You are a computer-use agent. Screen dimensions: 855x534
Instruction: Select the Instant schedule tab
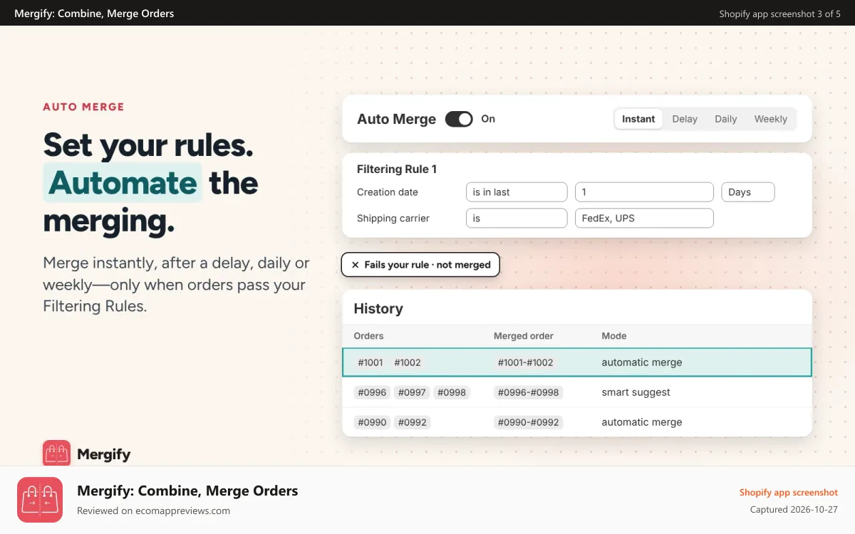pos(638,119)
